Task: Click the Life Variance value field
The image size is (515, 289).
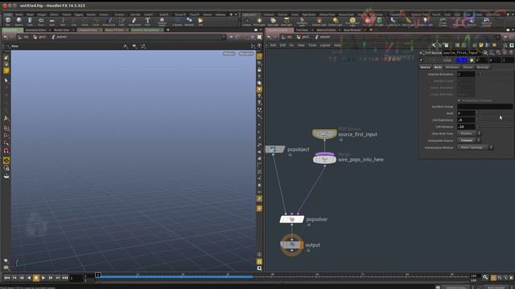Action: click(466, 127)
